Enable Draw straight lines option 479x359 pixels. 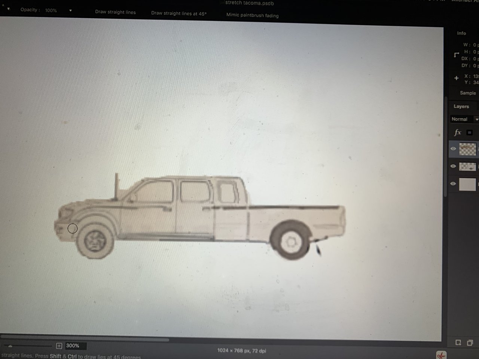coord(115,12)
